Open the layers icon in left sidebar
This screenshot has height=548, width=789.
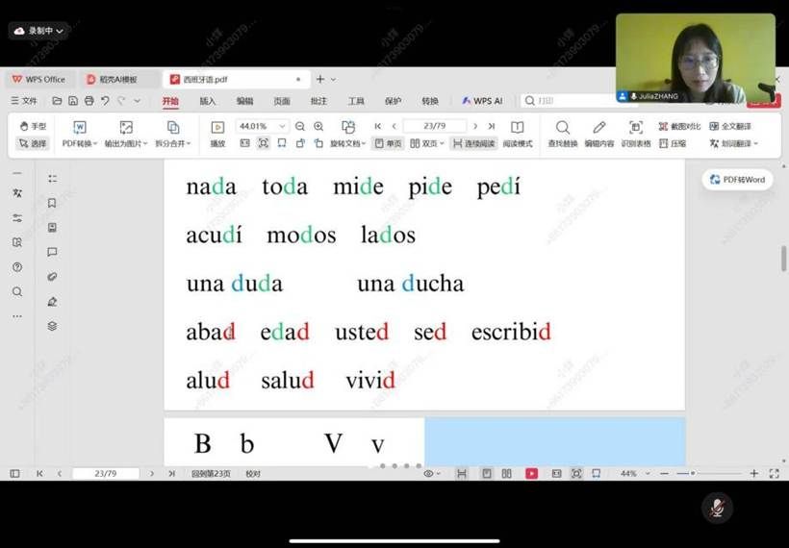click(x=52, y=326)
